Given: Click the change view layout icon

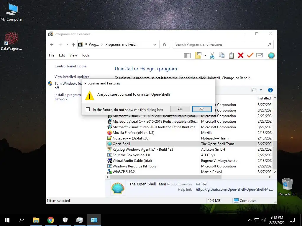Looking at the screenshot, I should click(x=254, y=90).
